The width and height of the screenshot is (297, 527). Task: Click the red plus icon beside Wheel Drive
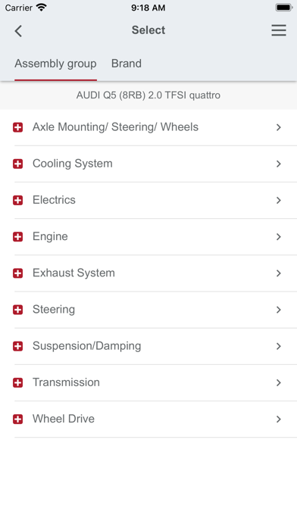[18, 419]
